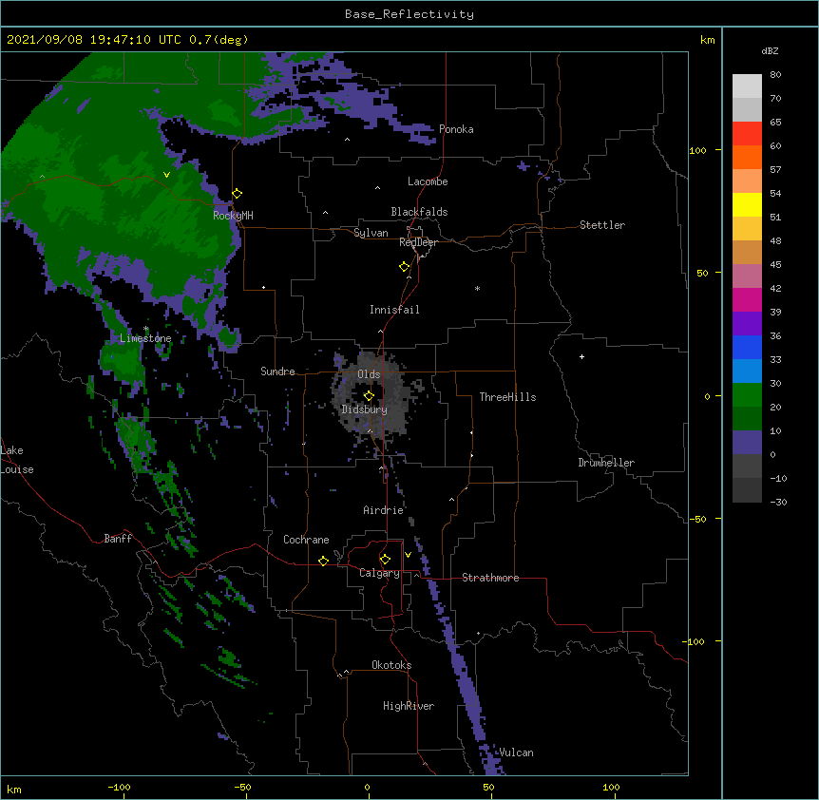Click the 65 value in dBZ legend
Viewport: 819px width, 800px height.
point(775,122)
